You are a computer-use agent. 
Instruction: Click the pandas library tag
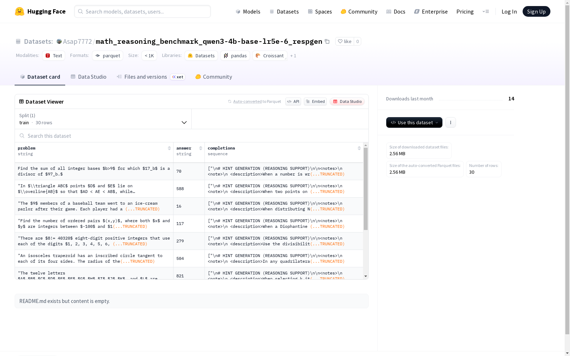tap(235, 56)
